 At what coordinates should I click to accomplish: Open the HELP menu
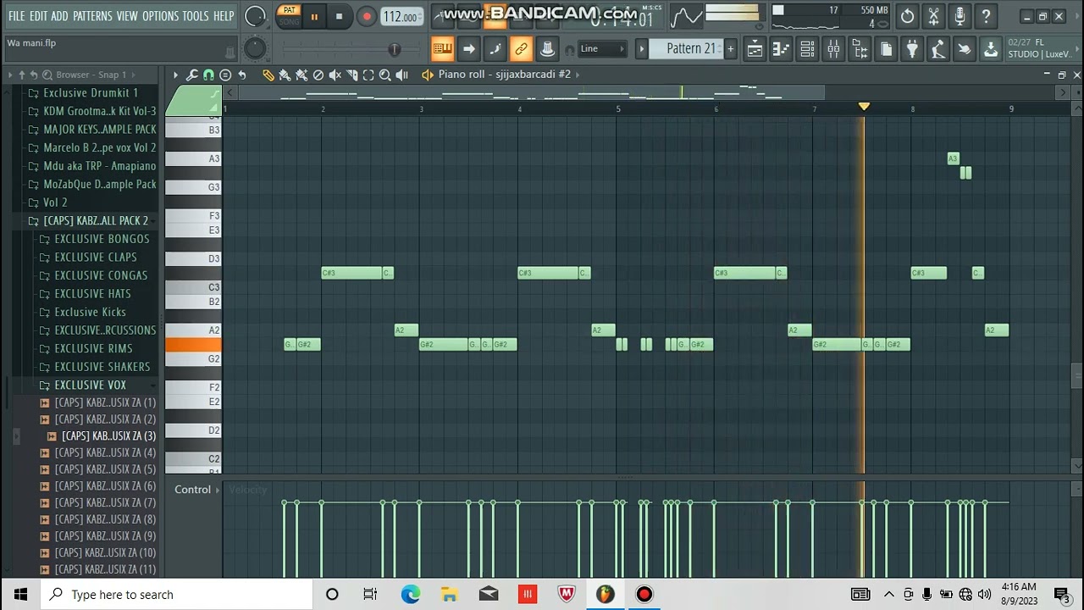pos(224,16)
